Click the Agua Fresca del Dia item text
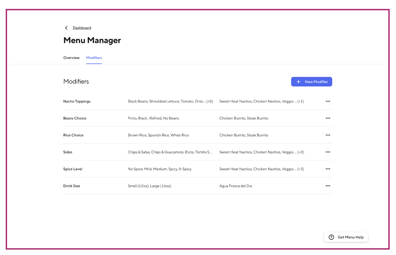 235,186
